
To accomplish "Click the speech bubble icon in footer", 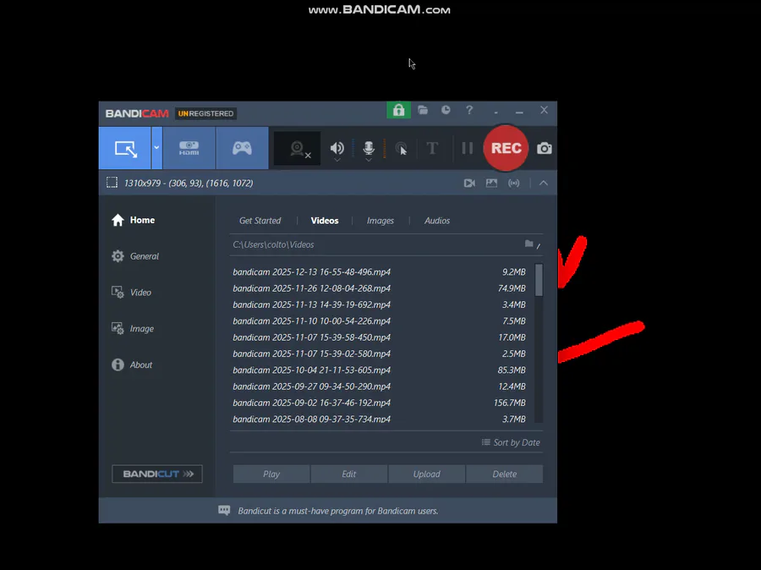I will tap(224, 510).
